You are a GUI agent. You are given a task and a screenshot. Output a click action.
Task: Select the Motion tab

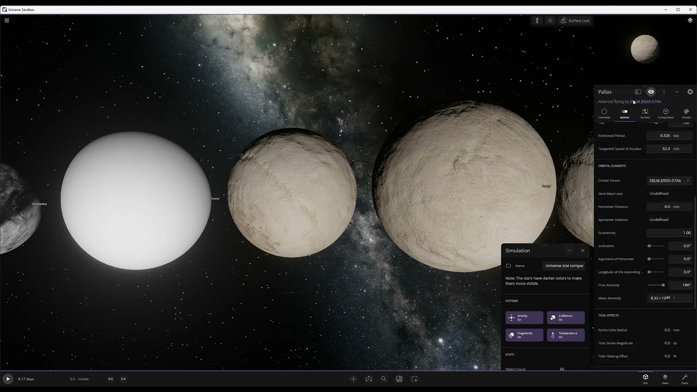625,113
